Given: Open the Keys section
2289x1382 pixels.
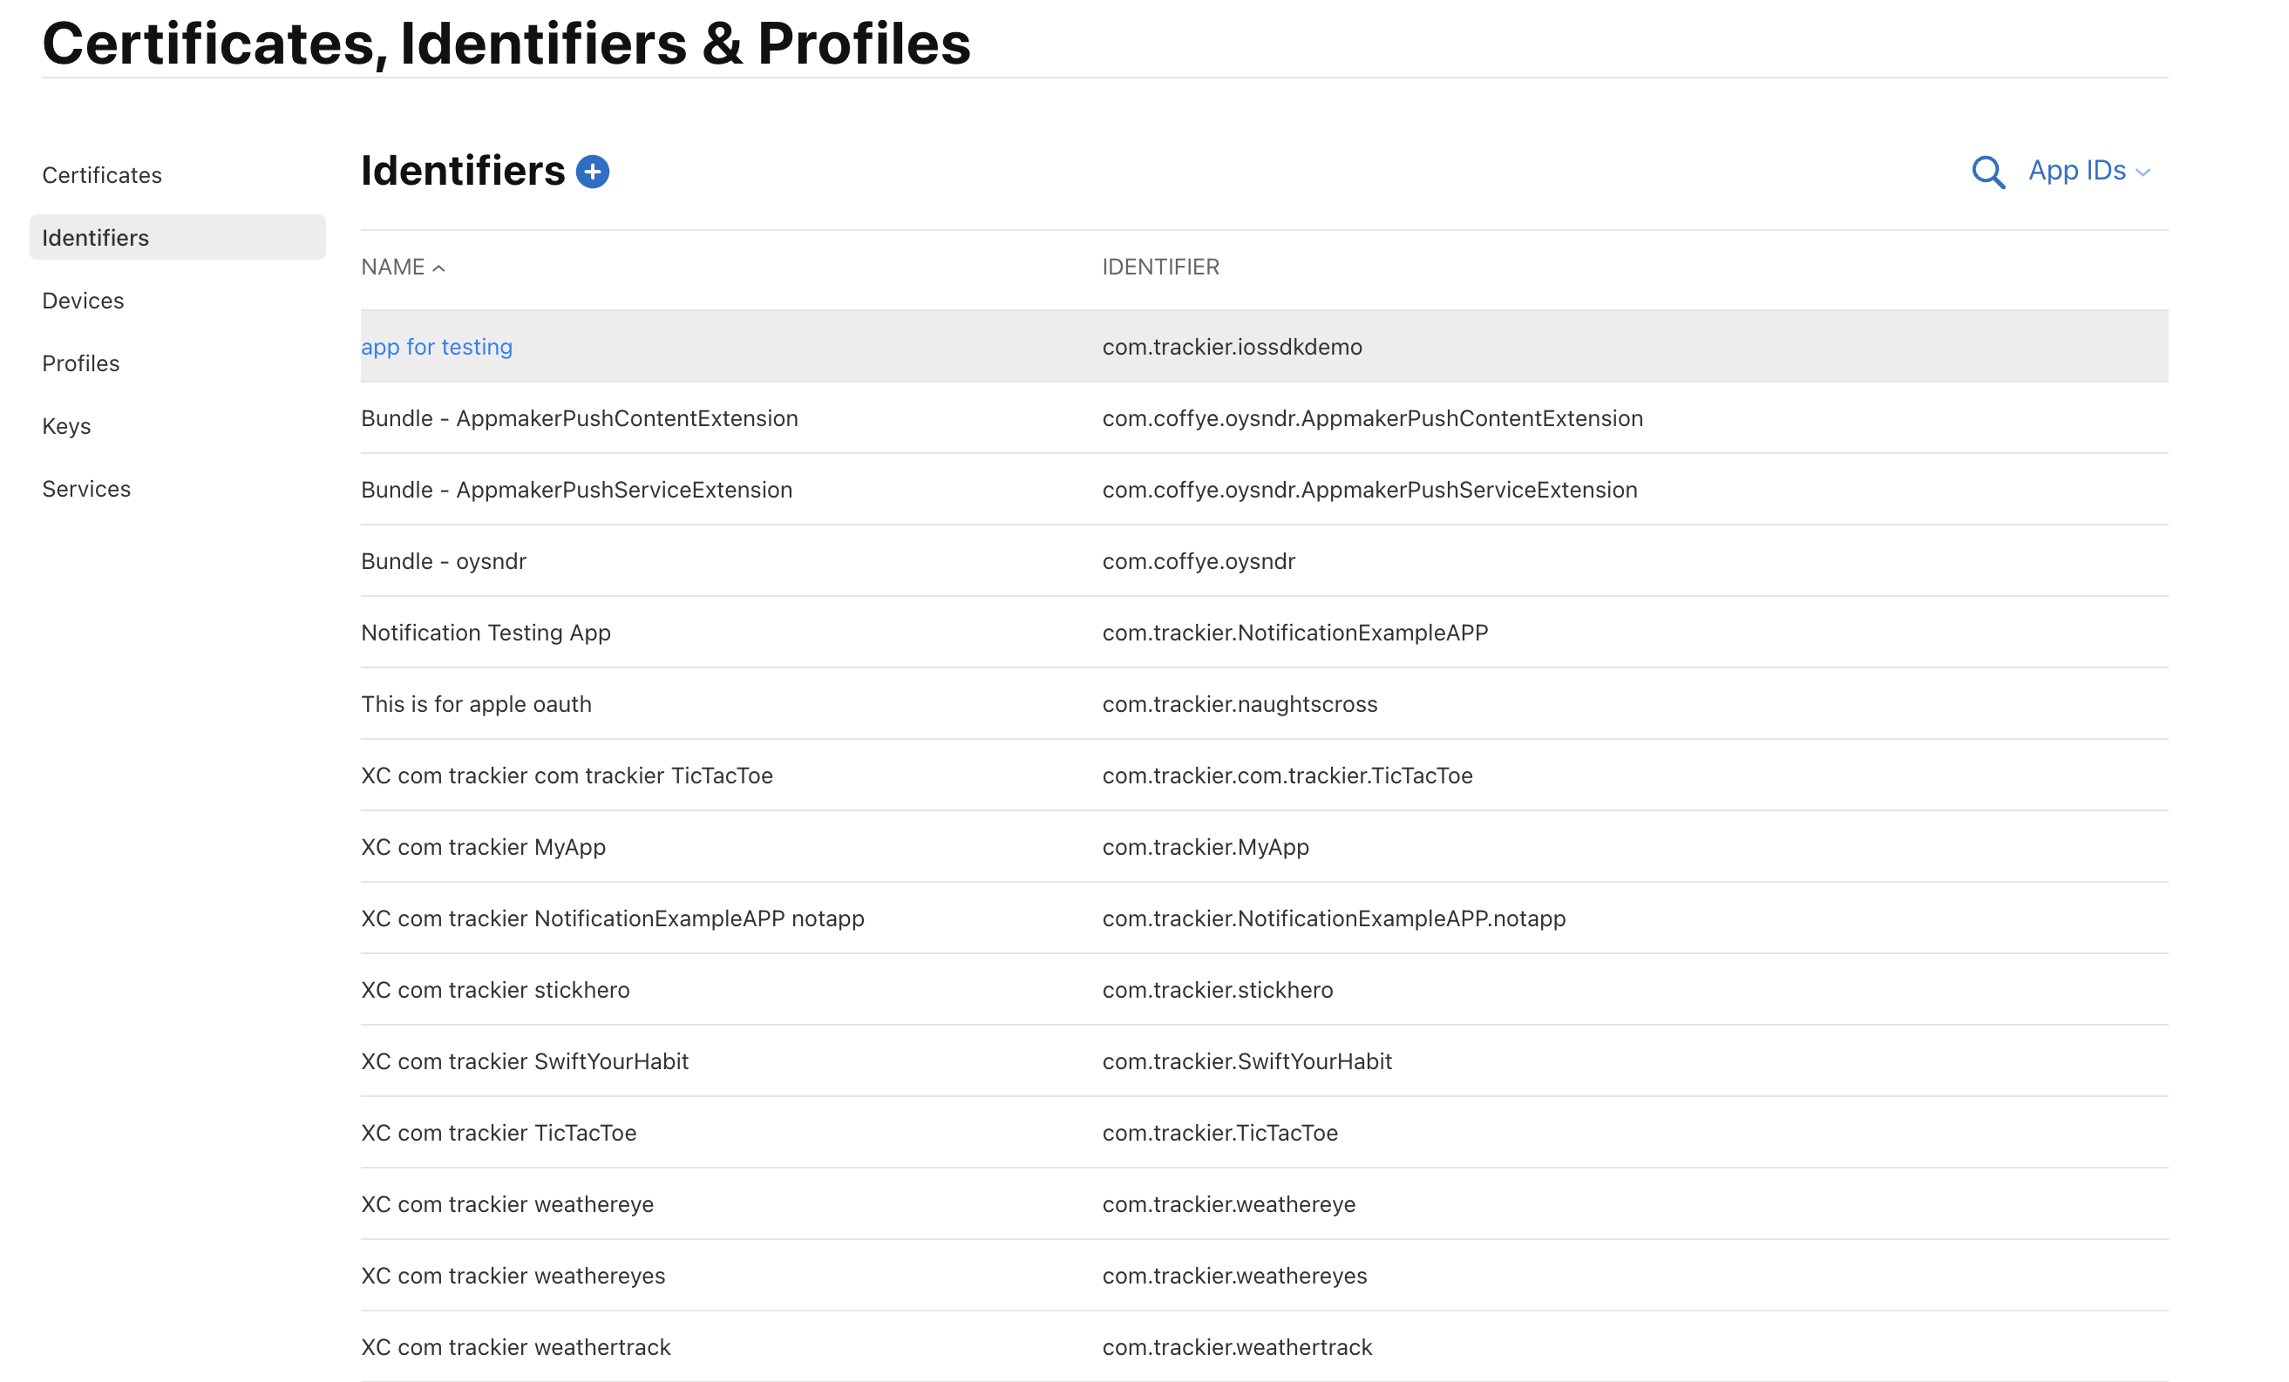Looking at the screenshot, I should pyautogui.click(x=66, y=425).
